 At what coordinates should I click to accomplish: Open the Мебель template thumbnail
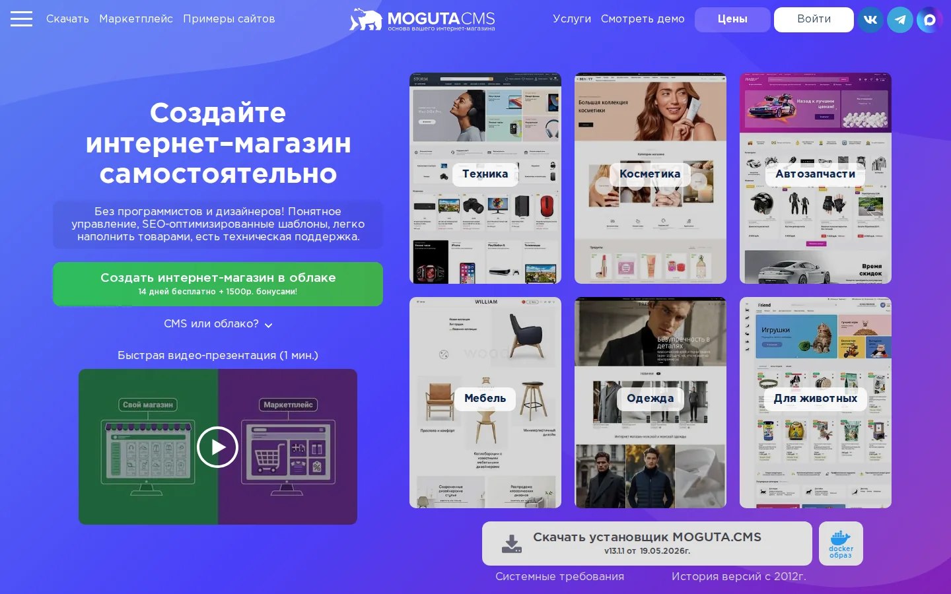[x=485, y=403]
